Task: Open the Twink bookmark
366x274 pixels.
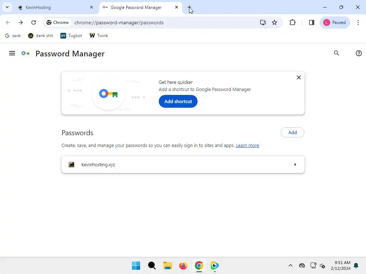Action: 99,36
